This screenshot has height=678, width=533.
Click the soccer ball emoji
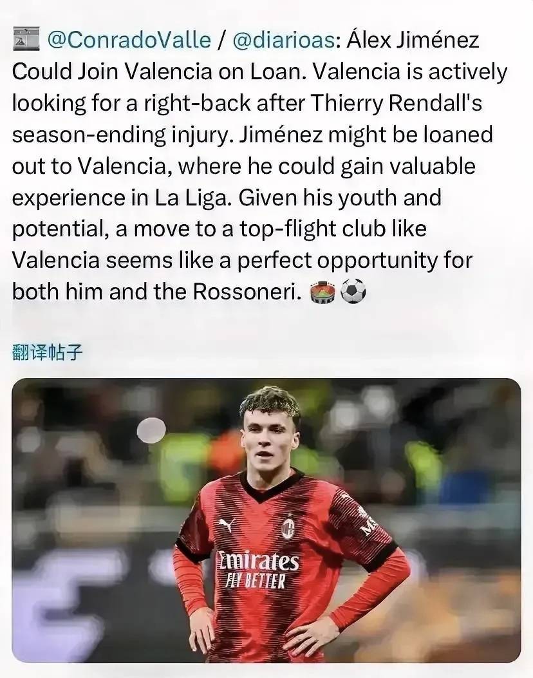(x=353, y=292)
